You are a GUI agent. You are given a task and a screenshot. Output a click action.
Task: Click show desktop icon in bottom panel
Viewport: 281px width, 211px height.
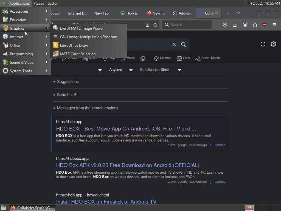point(3,208)
